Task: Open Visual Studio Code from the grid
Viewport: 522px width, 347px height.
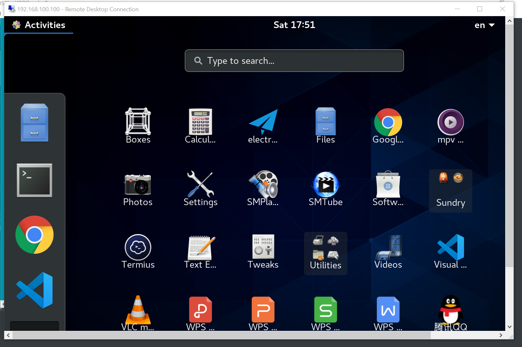Action: tap(450, 251)
